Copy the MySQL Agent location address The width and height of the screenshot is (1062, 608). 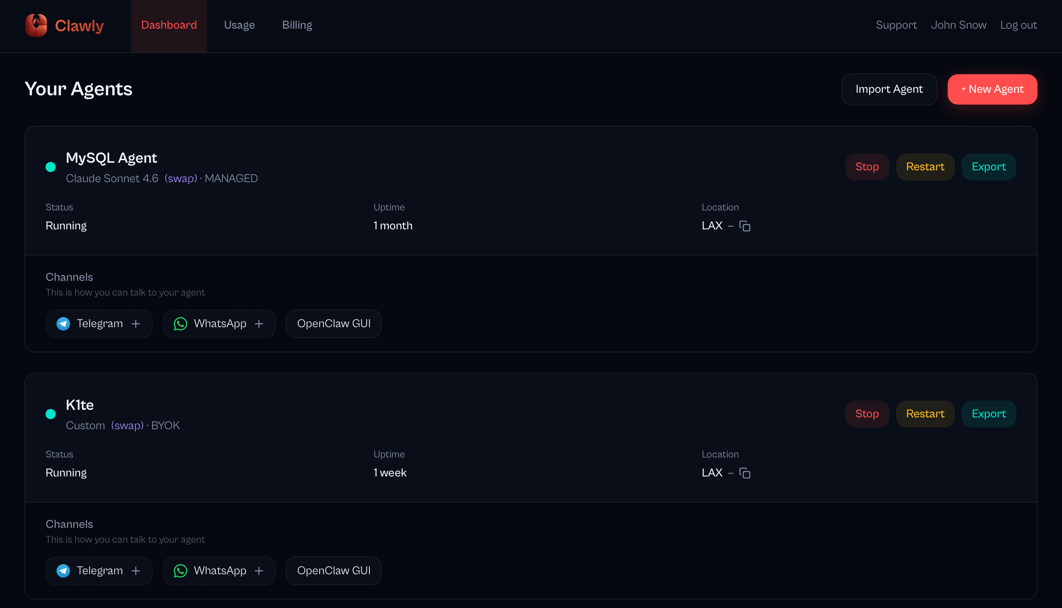(x=745, y=226)
